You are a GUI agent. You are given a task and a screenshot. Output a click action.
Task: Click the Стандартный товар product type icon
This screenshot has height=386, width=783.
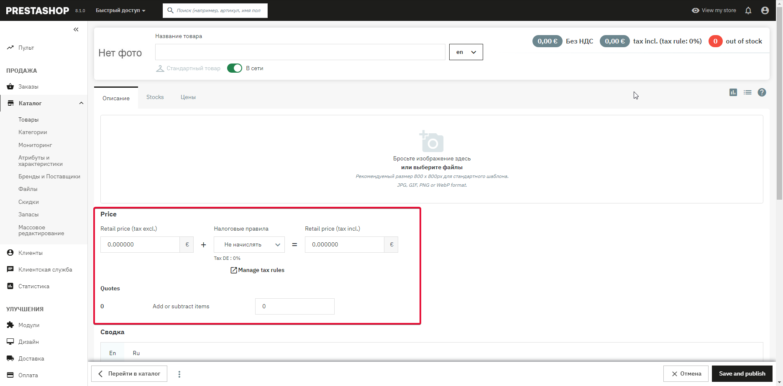pos(160,68)
